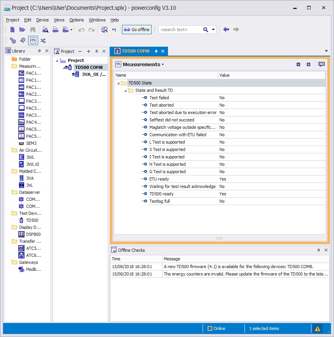Screen dimensions: 334x337
Task: Click into the search text field
Action: [180, 30]
